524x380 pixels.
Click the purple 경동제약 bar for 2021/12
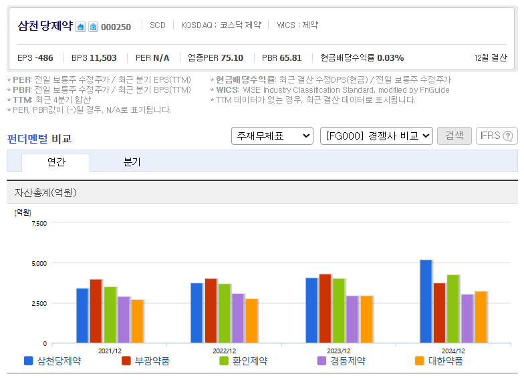pos(124,320)
